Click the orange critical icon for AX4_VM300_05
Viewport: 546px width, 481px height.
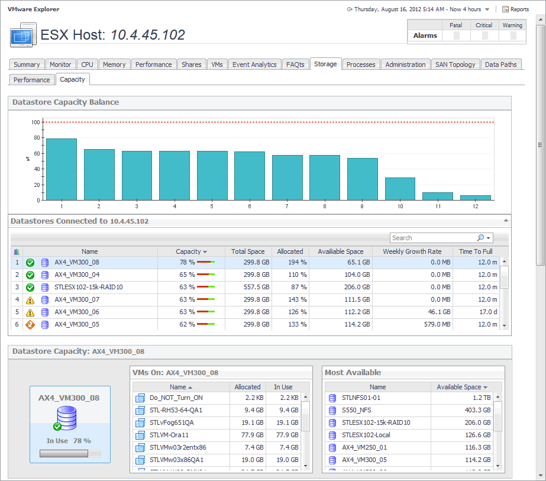pos(30,324)
